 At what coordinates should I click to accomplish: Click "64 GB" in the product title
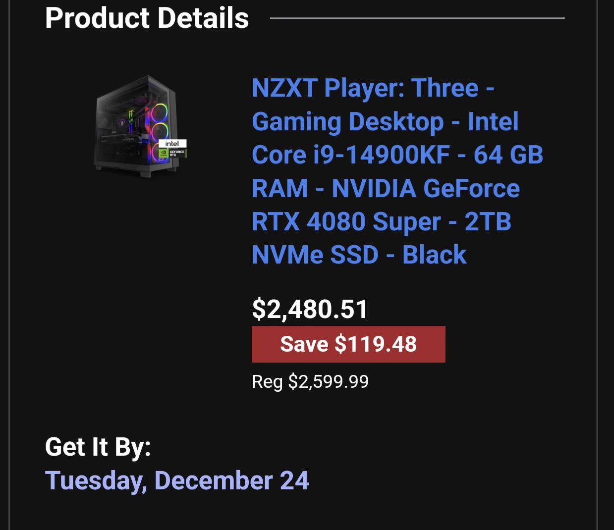tap(508, 155)
